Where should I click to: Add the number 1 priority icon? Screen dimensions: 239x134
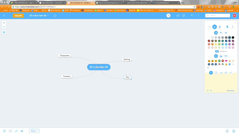coord(209,64)
